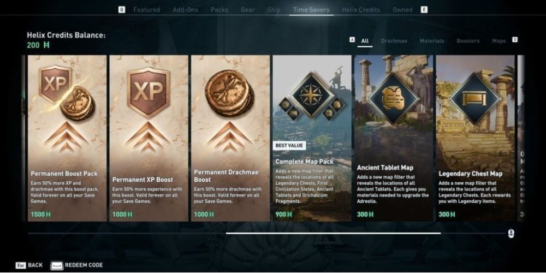Click the horizontal scrollbar thumb
546x273 pixels.
click(333, 233)
